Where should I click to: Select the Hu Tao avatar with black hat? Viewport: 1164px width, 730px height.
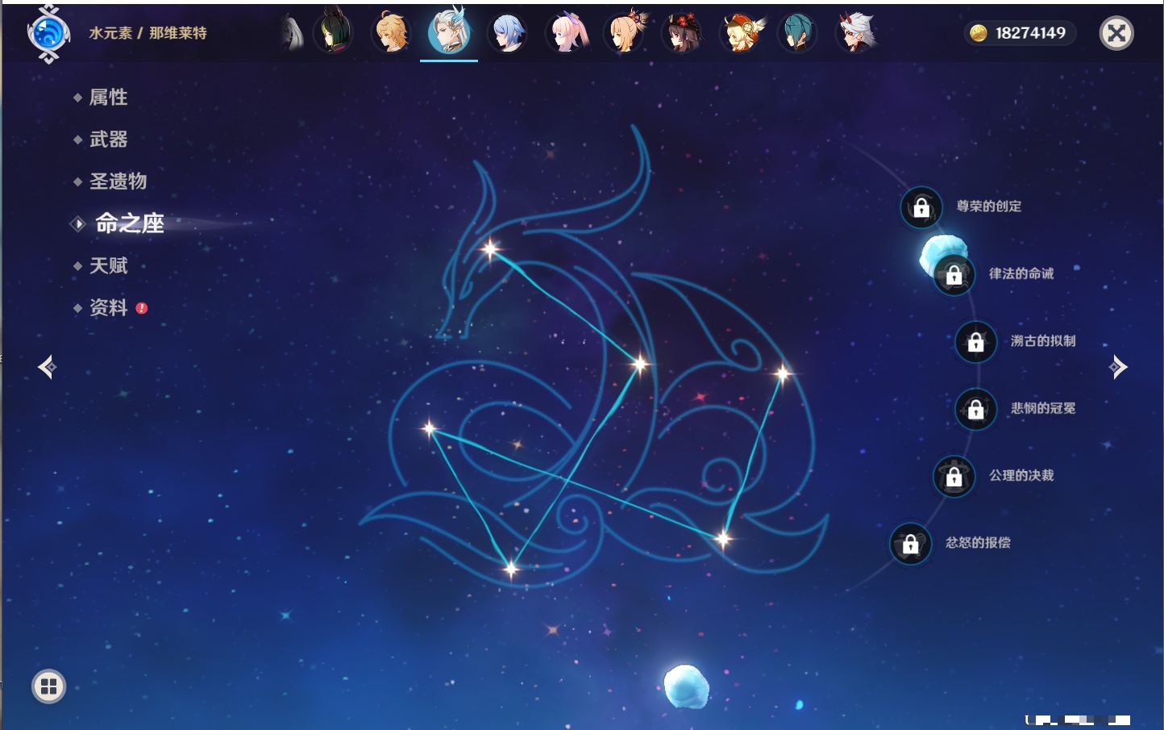682,33
